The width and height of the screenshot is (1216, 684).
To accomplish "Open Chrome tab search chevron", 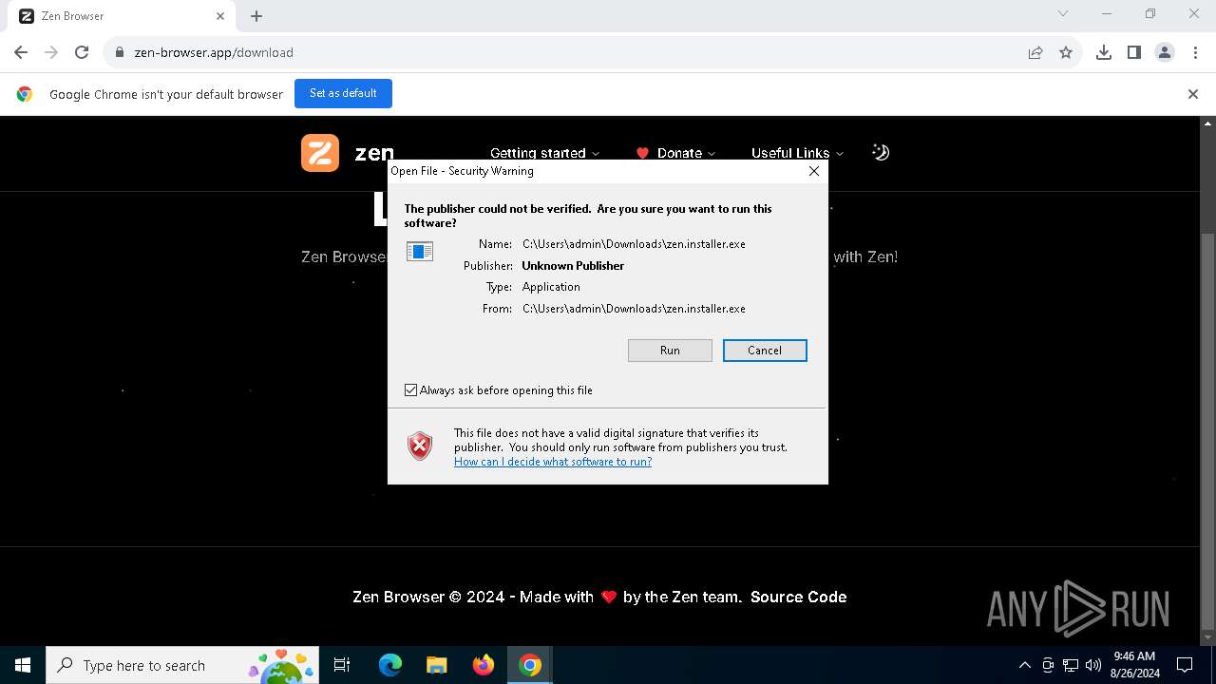I will (x=1063, y=13).
